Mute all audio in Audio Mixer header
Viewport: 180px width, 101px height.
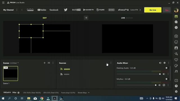(x=160, y=63)
